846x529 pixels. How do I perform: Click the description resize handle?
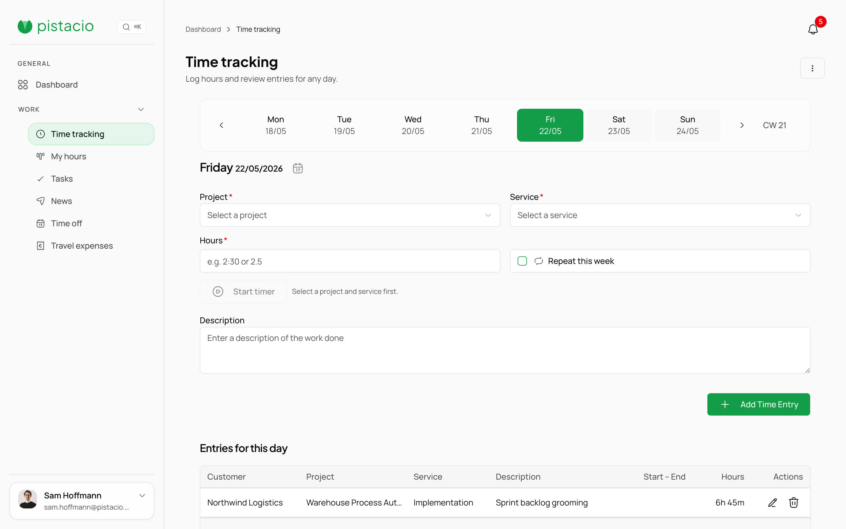pos(807,371)
